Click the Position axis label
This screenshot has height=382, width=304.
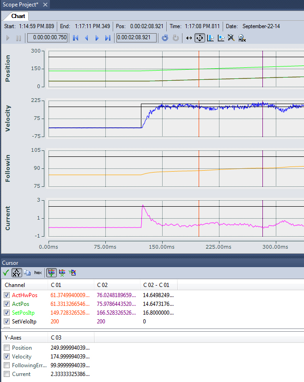[8, 68]
